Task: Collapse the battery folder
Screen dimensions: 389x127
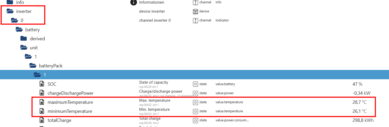Action: click(19, 30)
